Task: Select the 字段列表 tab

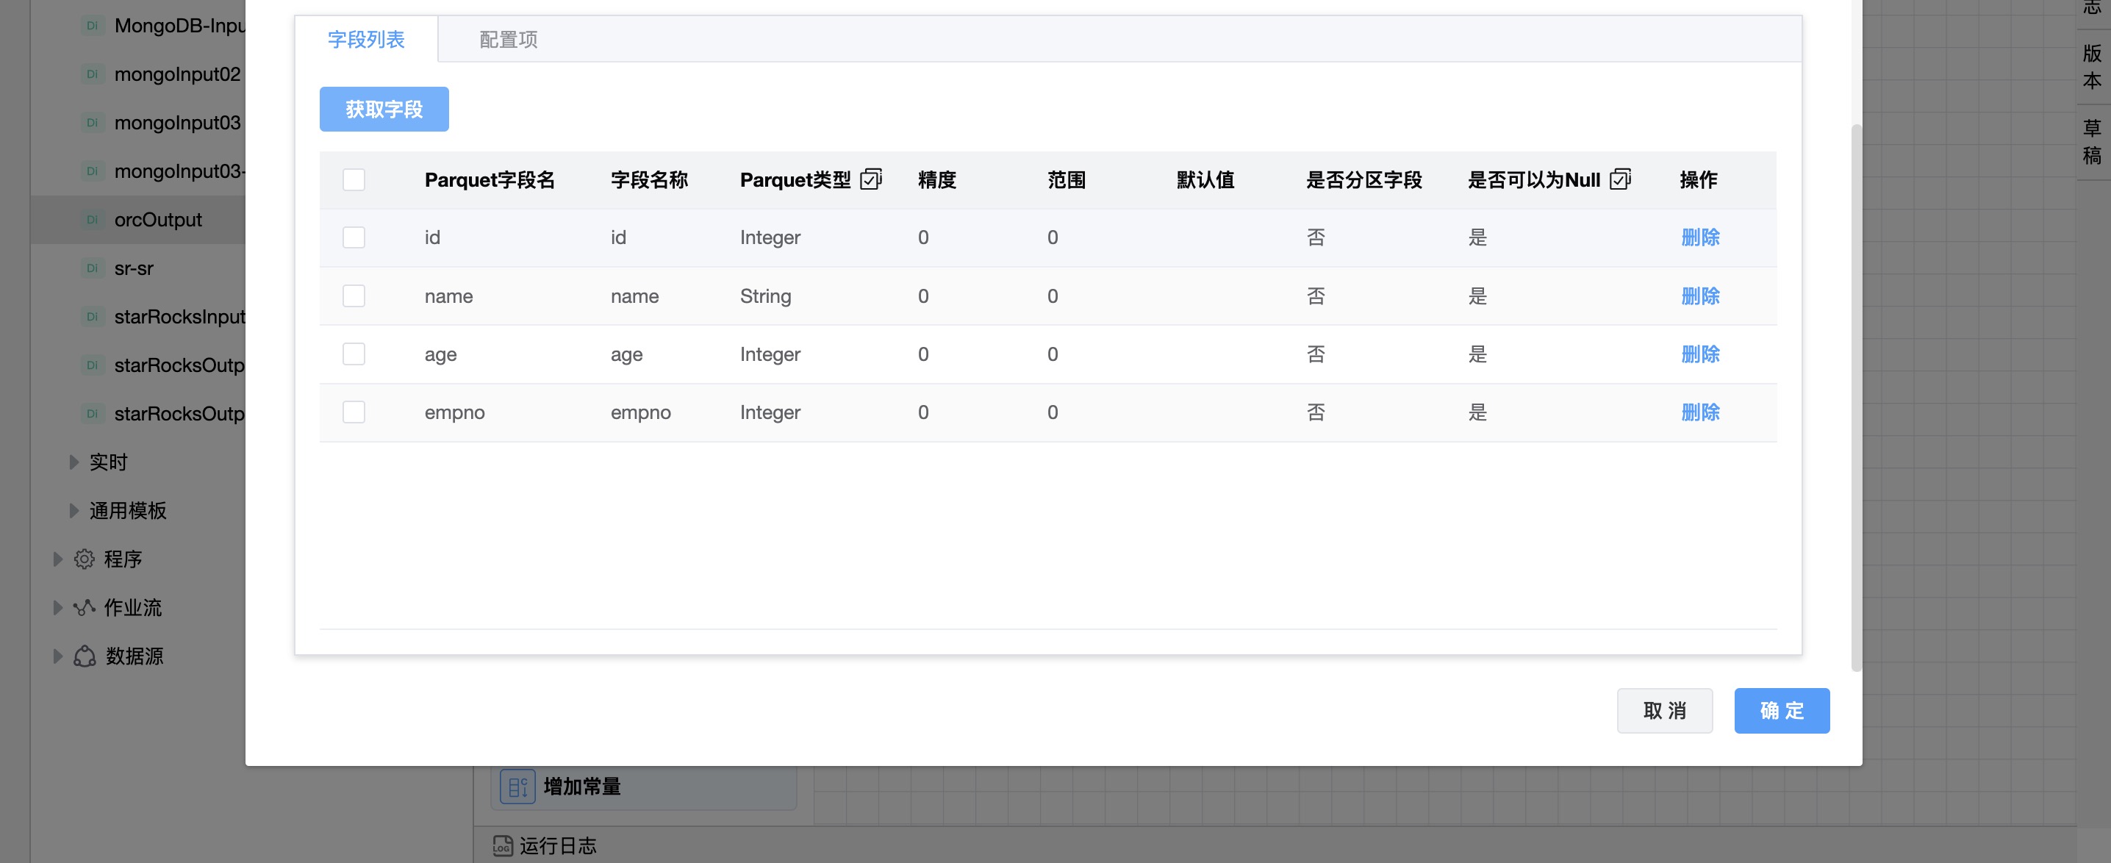Action: click(365, 40)
